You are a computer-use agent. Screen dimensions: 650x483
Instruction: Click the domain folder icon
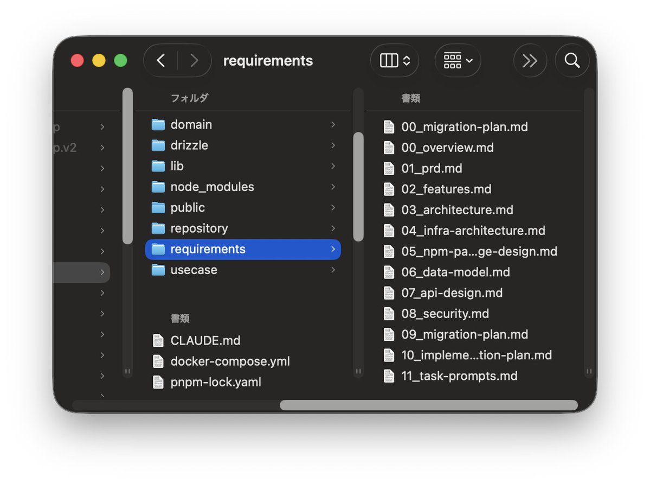point(158,124)
